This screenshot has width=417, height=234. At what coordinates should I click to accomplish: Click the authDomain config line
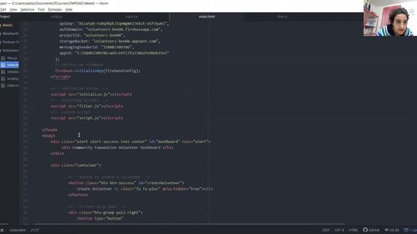click(x=111, y=29)
